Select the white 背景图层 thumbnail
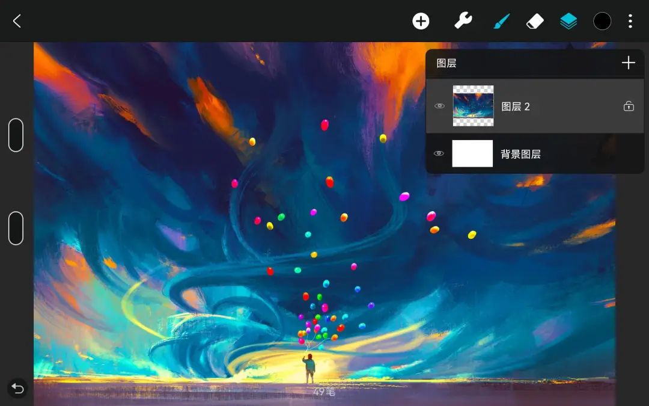Screen dimensions: 649x406 [x=472, y=153]
